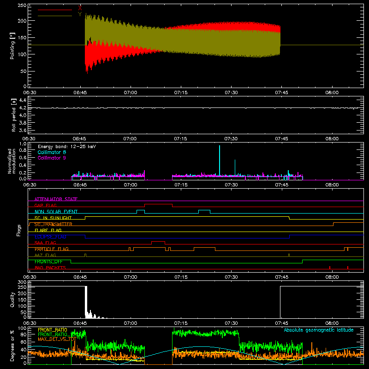This screenshot has height=369, width=369.
Task: Click the raised SAA_FLAG step segment
Action: tap(158, 241)
